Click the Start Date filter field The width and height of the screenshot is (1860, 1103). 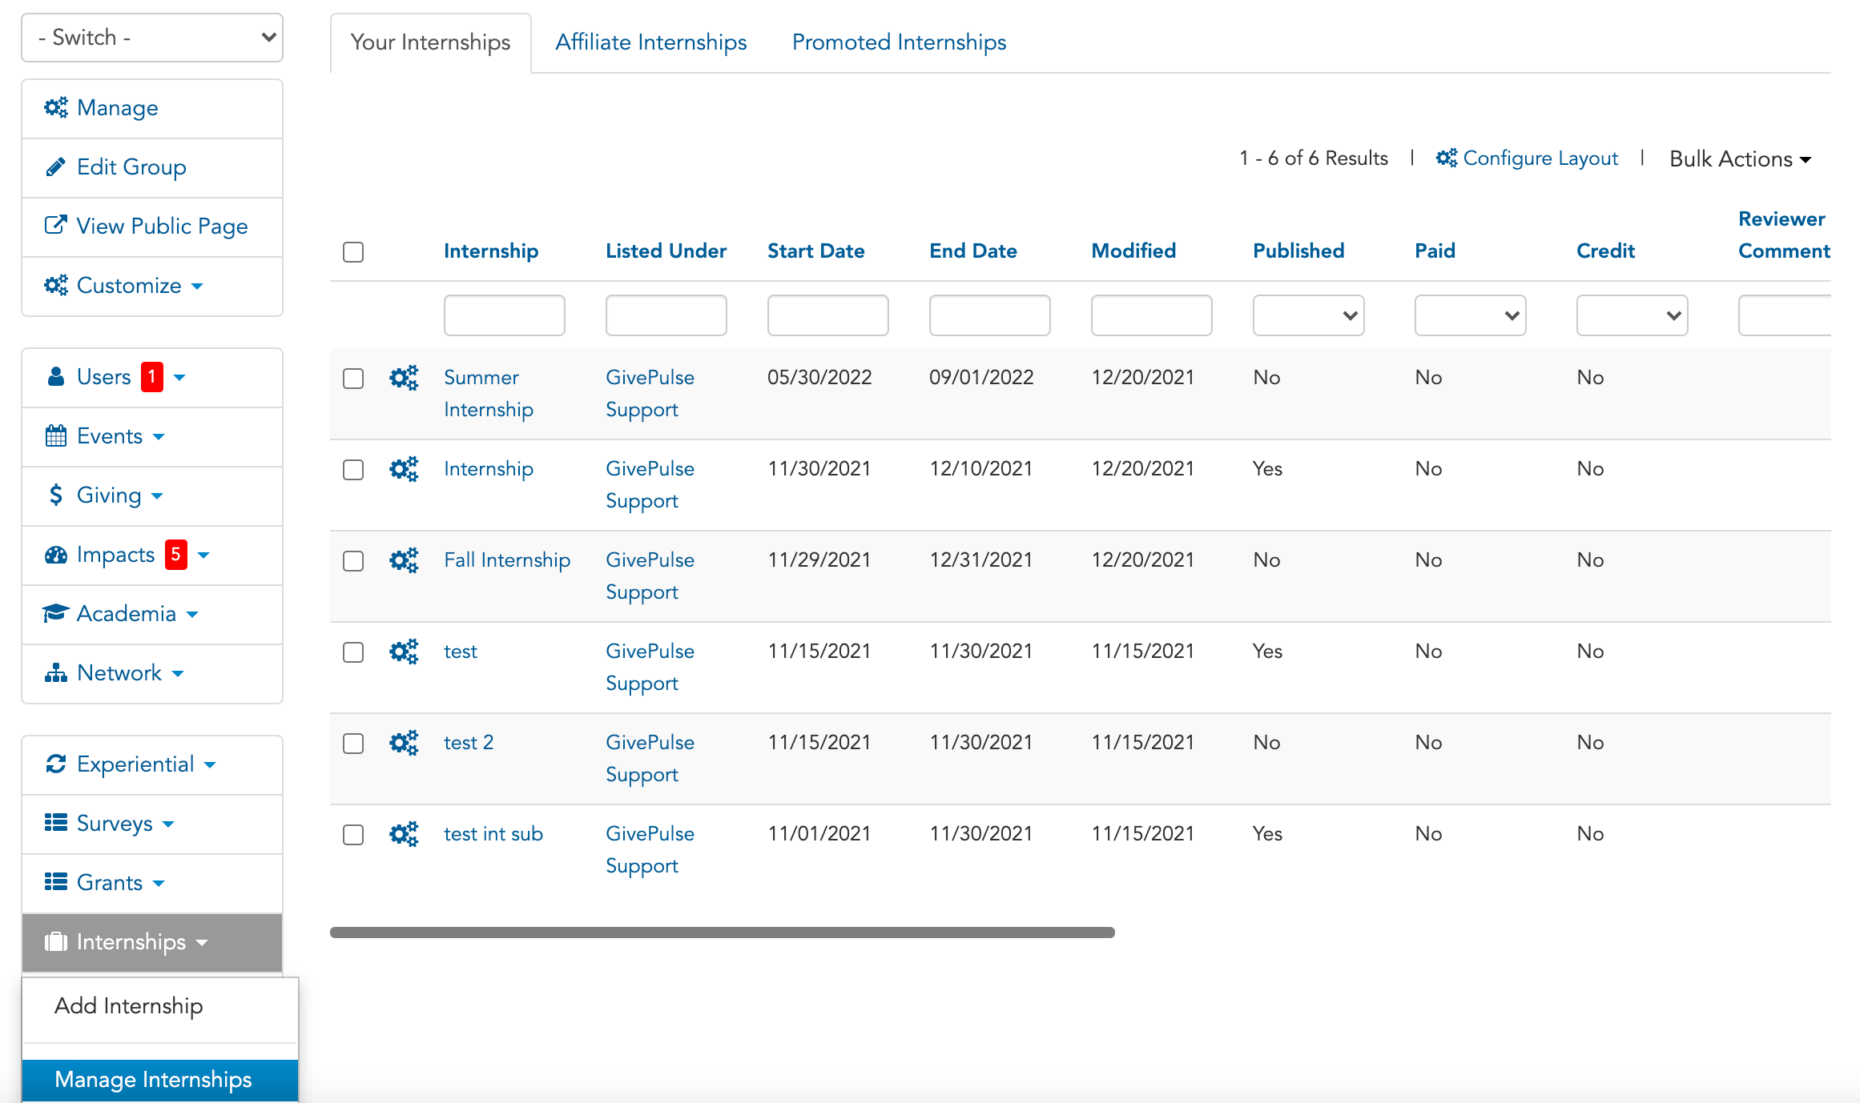tap(827, 315)
